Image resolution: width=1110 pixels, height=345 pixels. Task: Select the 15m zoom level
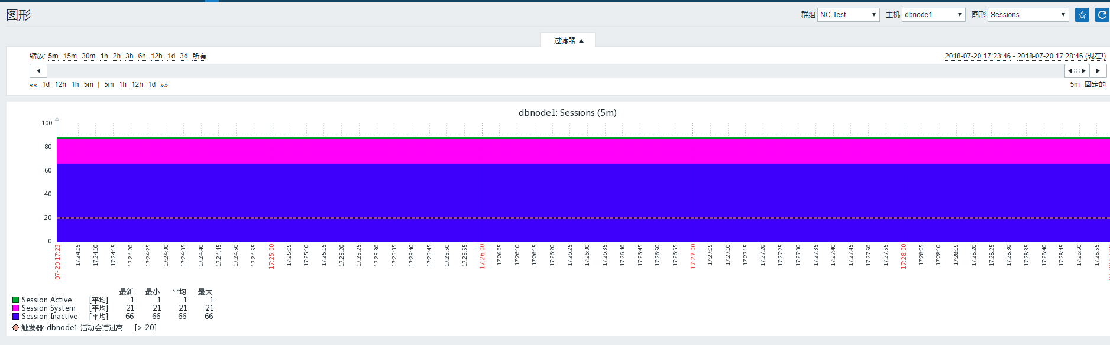pos(70,56)
